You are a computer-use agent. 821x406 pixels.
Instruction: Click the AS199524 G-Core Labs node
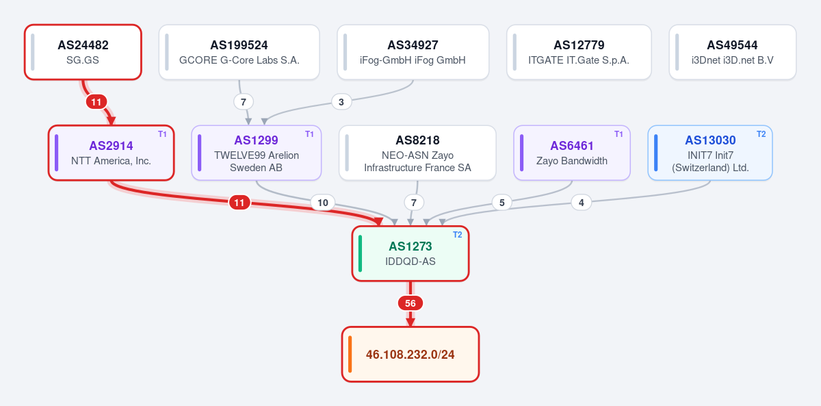click(239, 52)
